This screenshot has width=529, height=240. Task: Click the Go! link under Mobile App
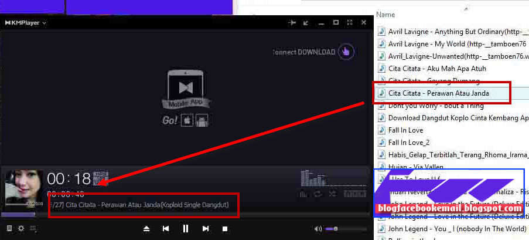[x=170, y=120]
